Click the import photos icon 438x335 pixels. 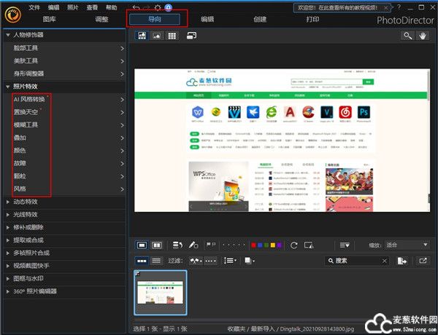[x=402, y=260]
